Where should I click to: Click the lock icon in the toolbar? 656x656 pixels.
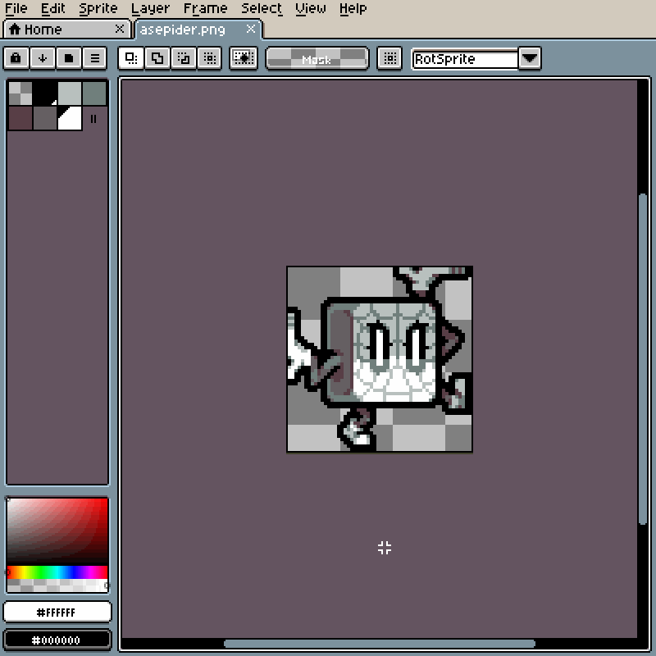16,58
